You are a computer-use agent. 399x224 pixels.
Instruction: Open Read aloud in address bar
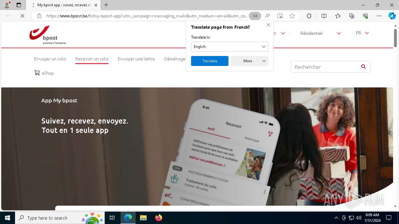coord(267,16)
